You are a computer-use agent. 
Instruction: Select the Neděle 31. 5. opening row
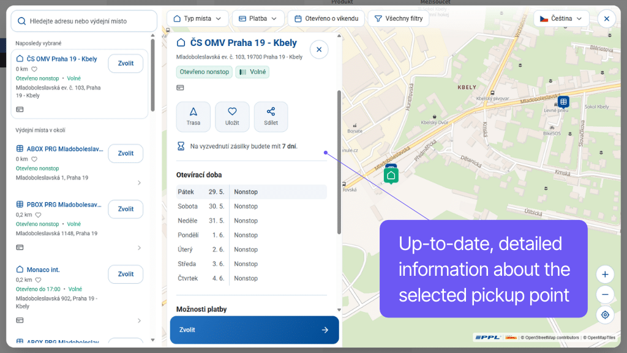point(252,221)
